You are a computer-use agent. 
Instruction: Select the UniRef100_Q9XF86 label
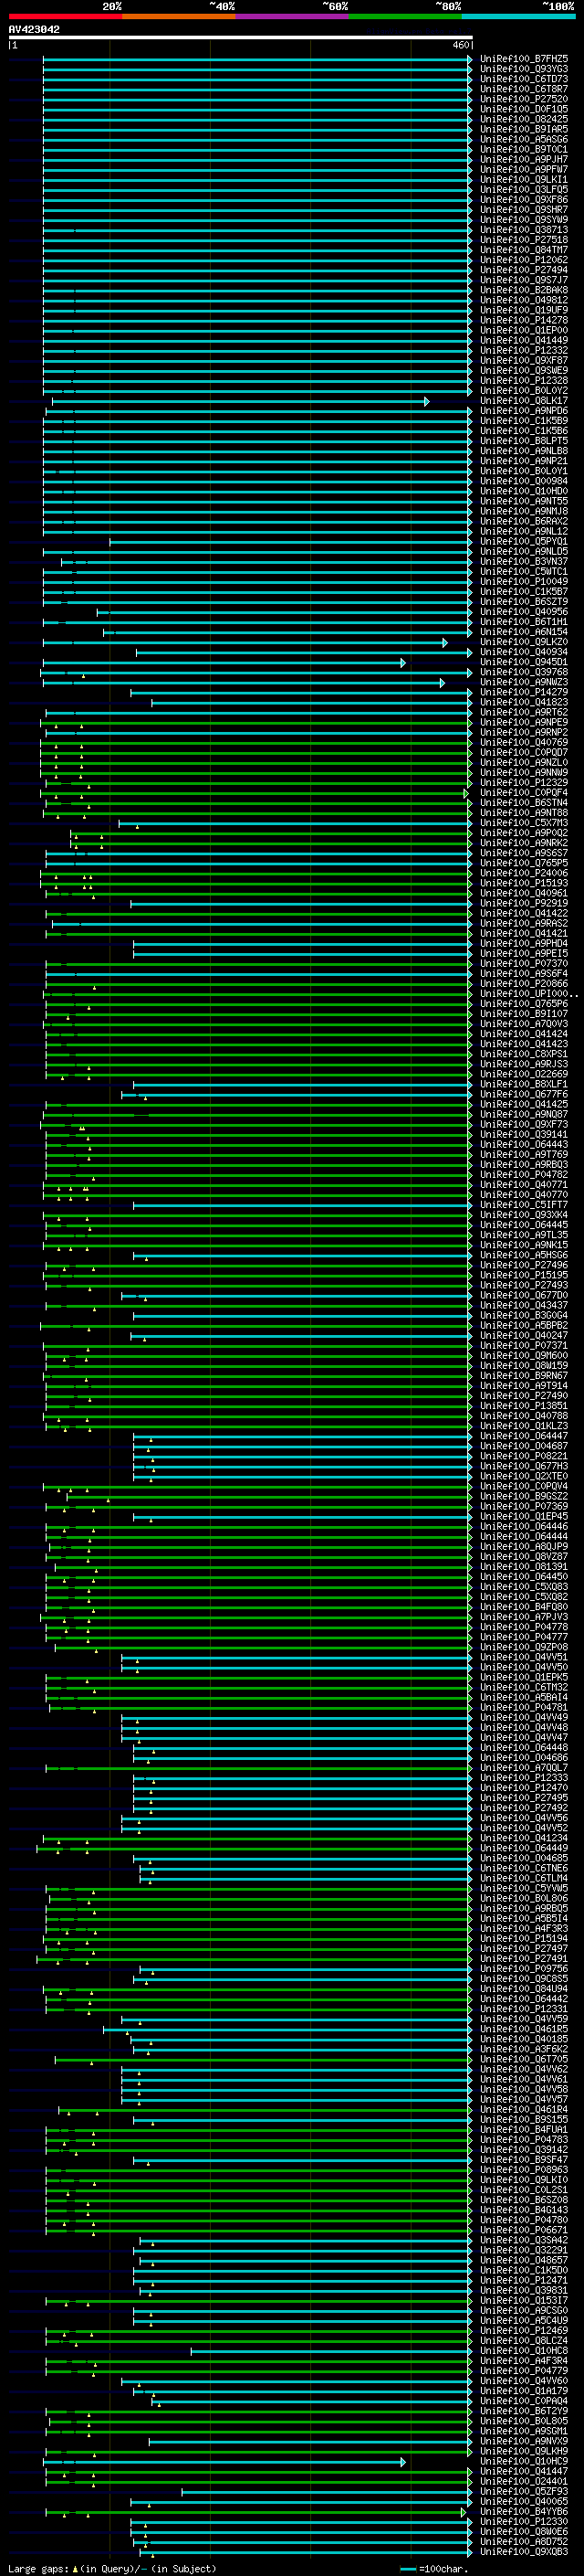(x=524, y=200)
